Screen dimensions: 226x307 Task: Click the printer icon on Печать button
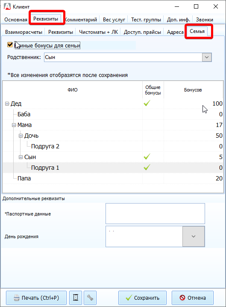(x=17, y=298)
